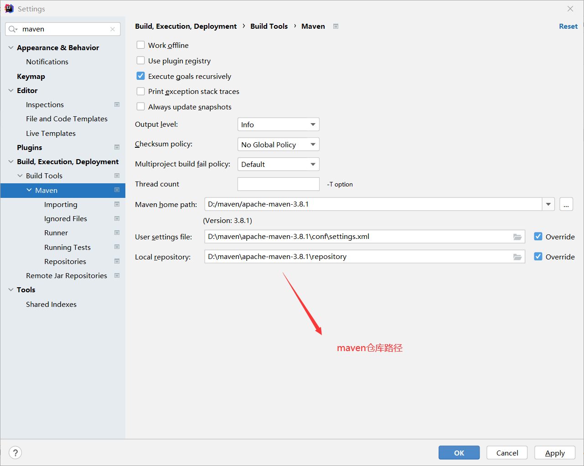Browse for the Local repository with the folder icon

pyautogui.click(x=517, y=257)
